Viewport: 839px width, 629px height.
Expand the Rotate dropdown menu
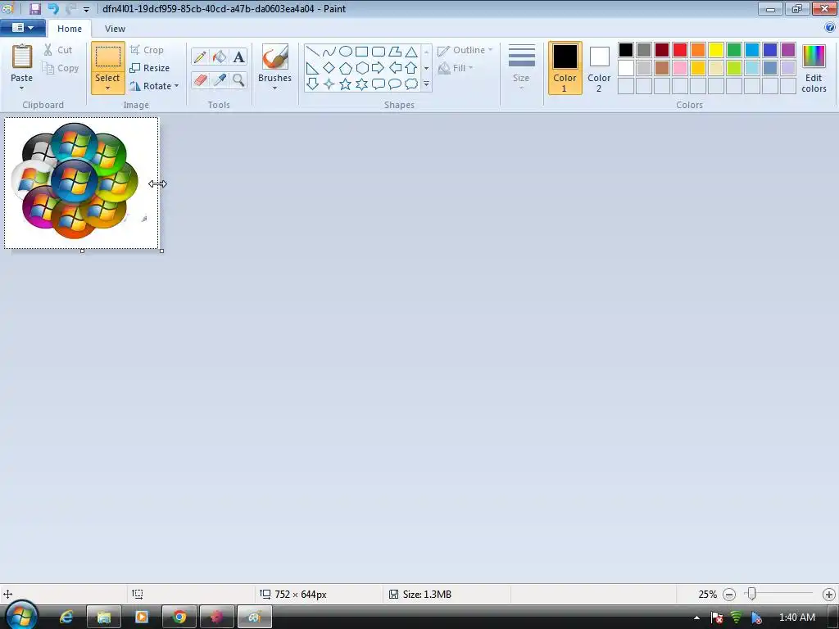click(177, 85)
